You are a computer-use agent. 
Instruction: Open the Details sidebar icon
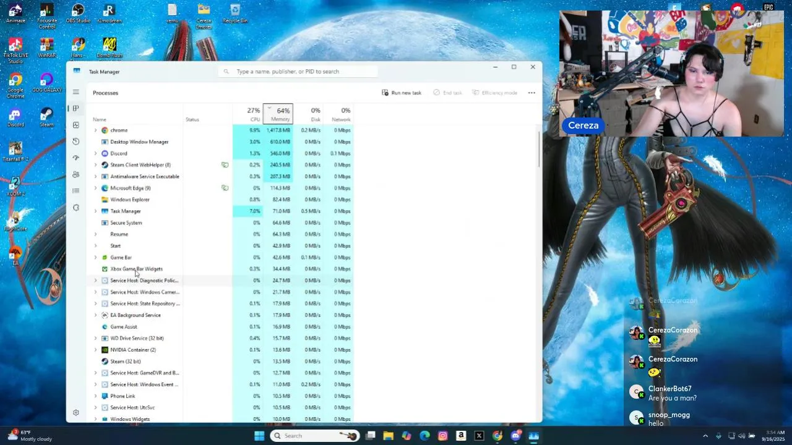(x=75, y=191)
